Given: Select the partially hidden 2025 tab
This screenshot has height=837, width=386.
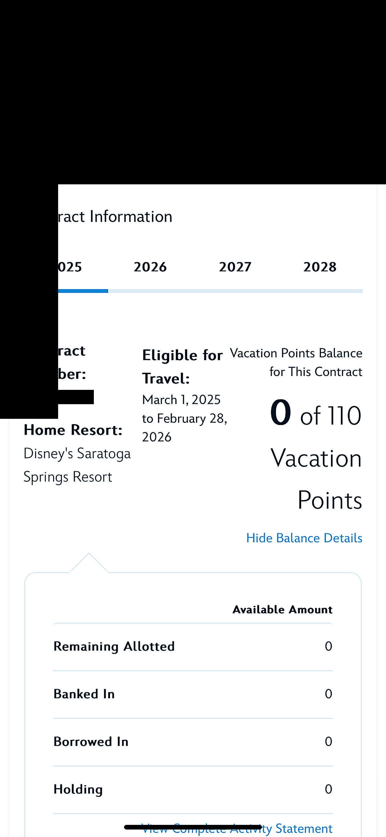Looking at the screenshot, I should [70, 267].
